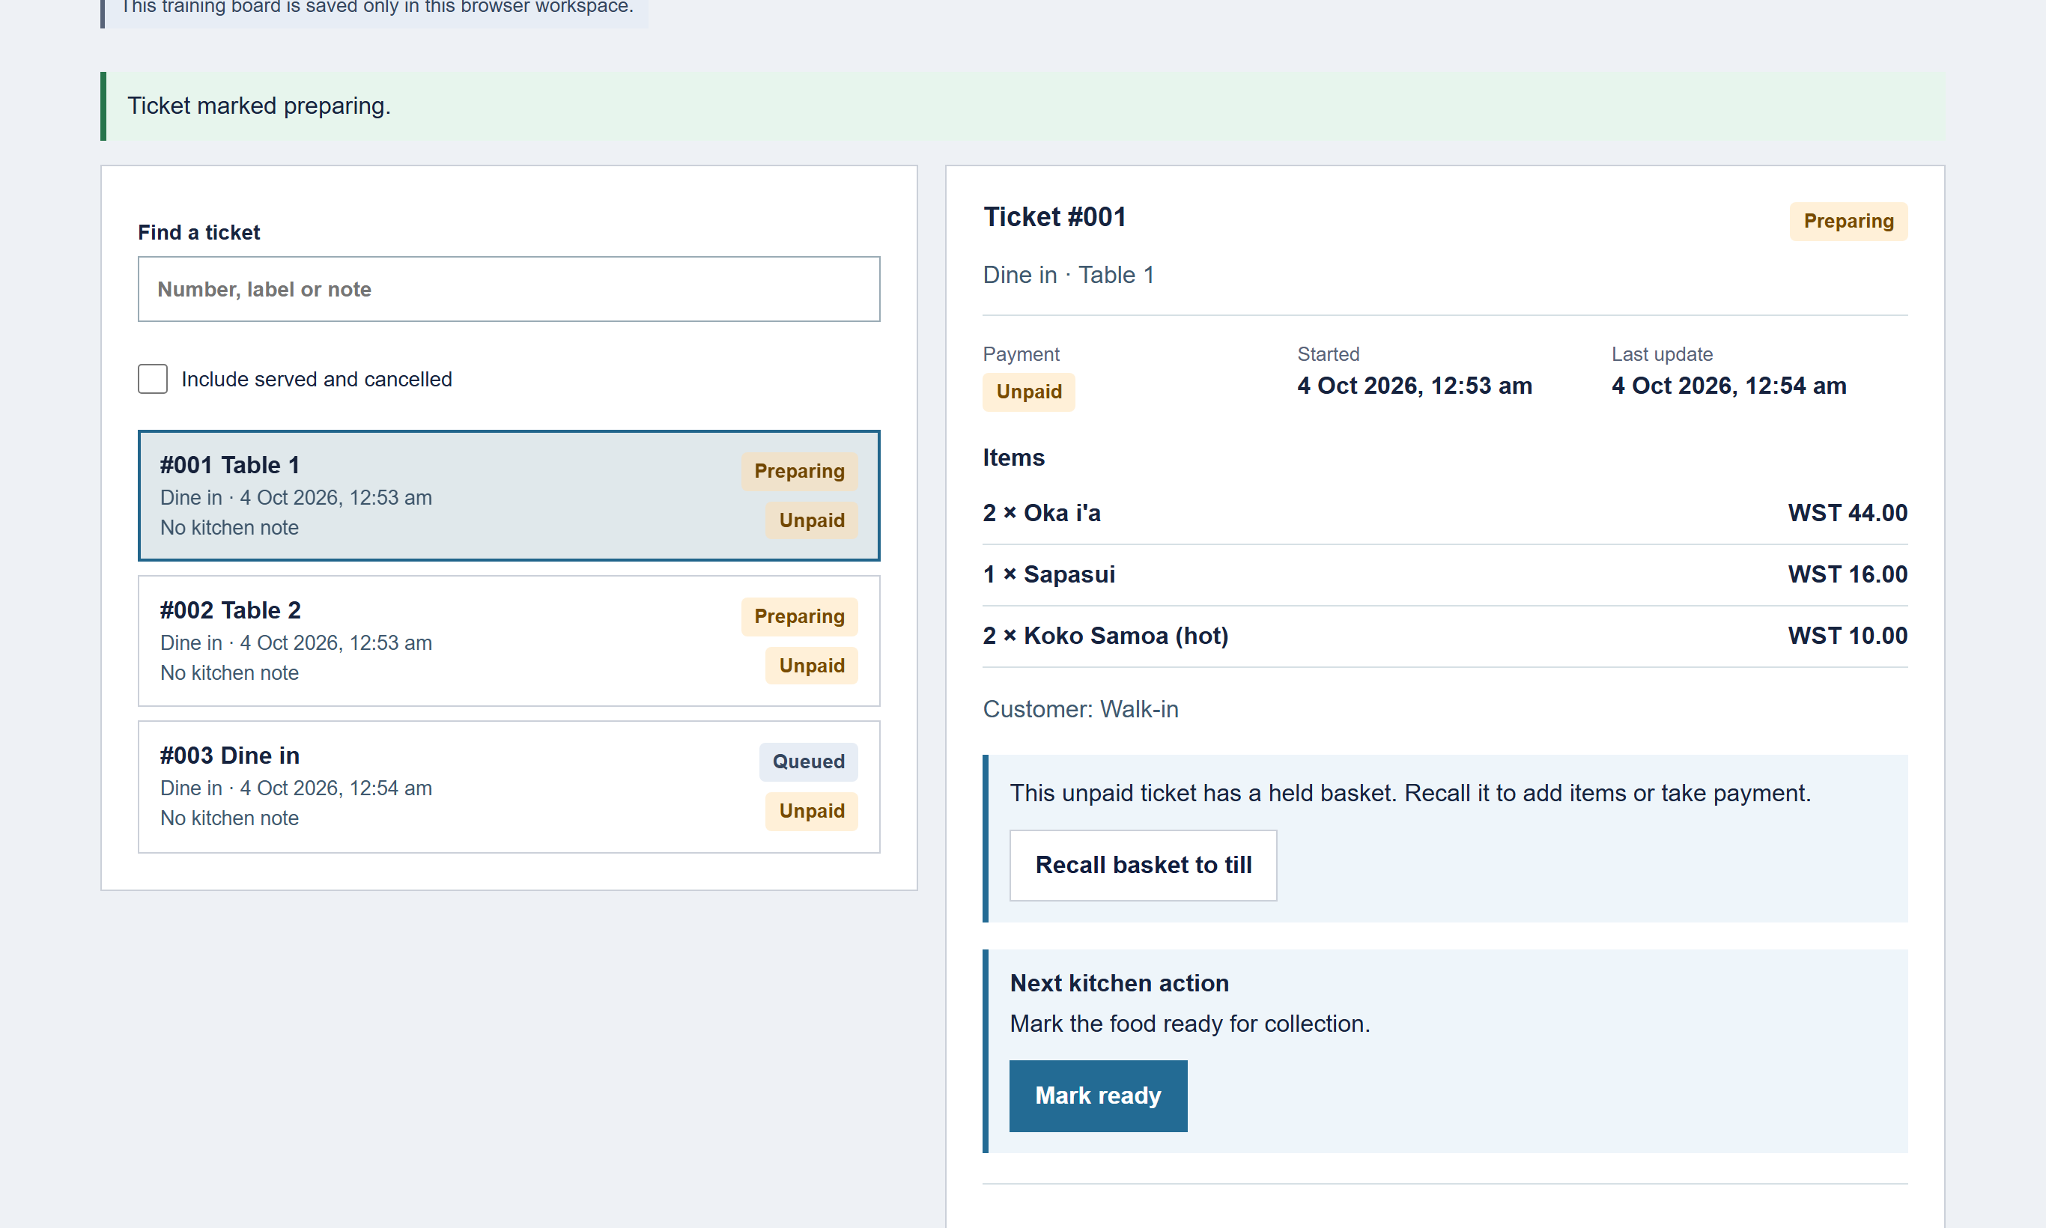Click the Preparing badge on ticket #002
The height and width of the screenshot is (1228, 2046).
pos(798,616)
